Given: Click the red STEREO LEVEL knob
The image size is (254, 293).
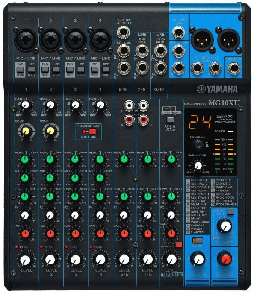Looking at the screenshot, I should [225, 260].
